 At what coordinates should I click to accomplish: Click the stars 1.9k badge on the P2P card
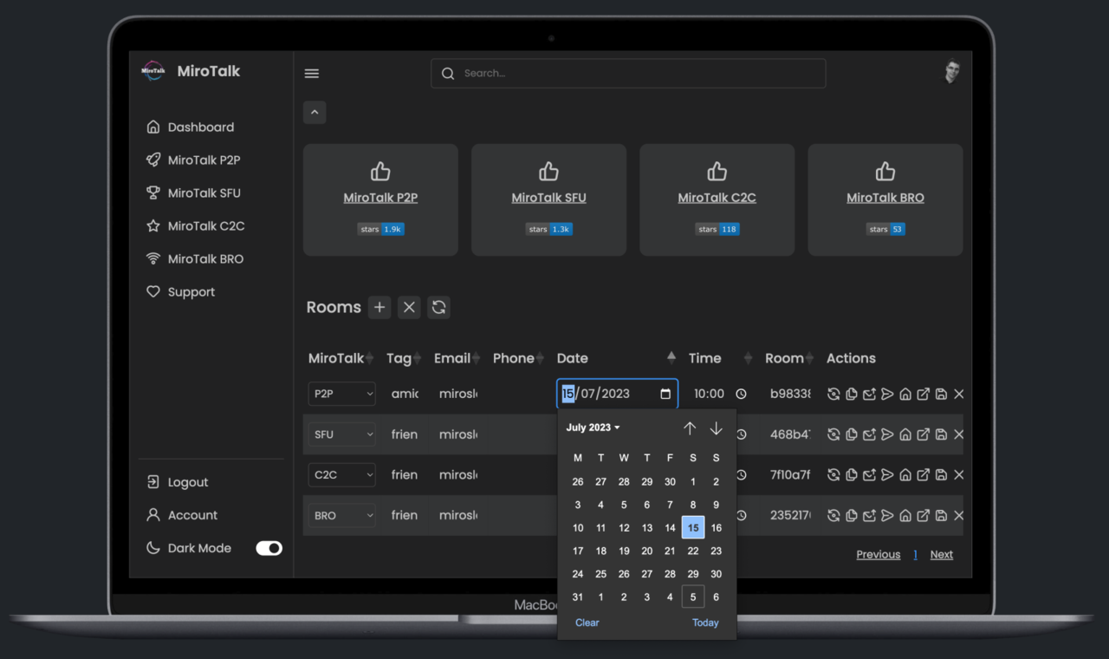tap(380, 229)
